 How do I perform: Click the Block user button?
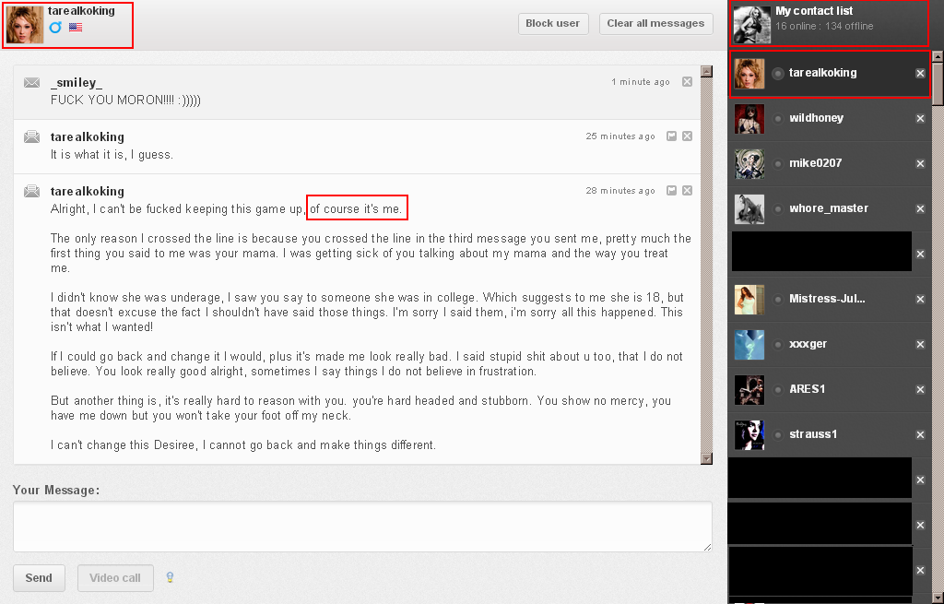pos(553,23)
